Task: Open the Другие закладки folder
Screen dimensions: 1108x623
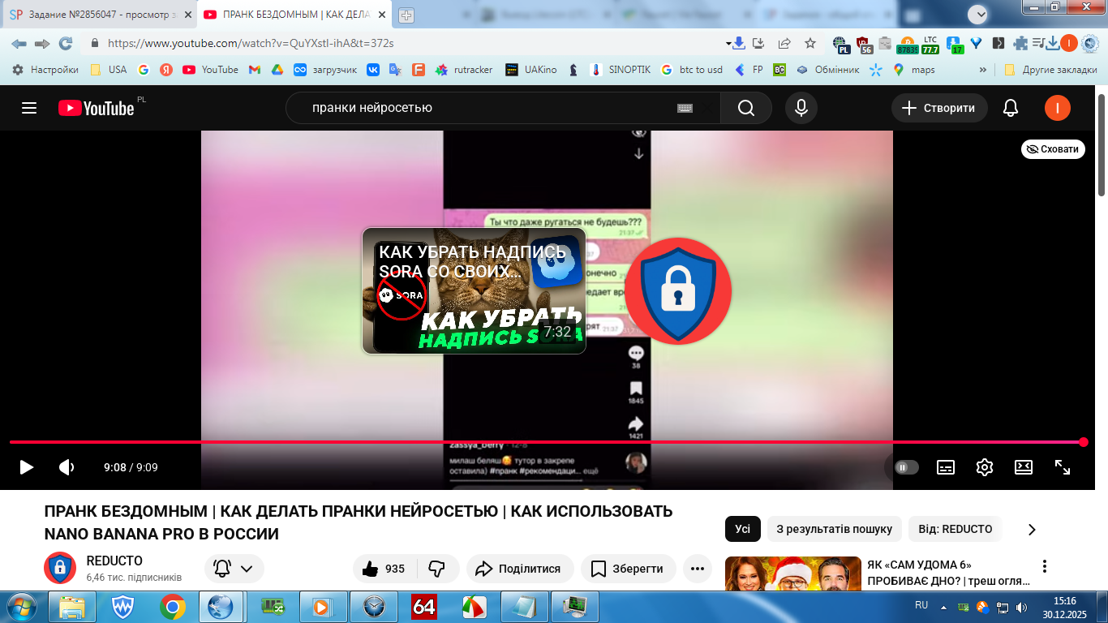Action: pos(1050,70)
